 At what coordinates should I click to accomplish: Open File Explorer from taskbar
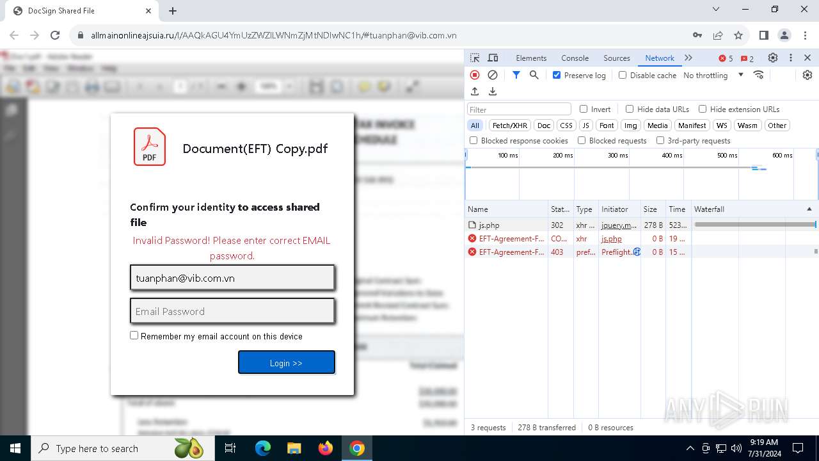[294, 448]
